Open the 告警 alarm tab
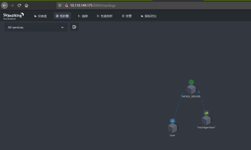Screen dimensions: 251x150 [x=127, y=16]
